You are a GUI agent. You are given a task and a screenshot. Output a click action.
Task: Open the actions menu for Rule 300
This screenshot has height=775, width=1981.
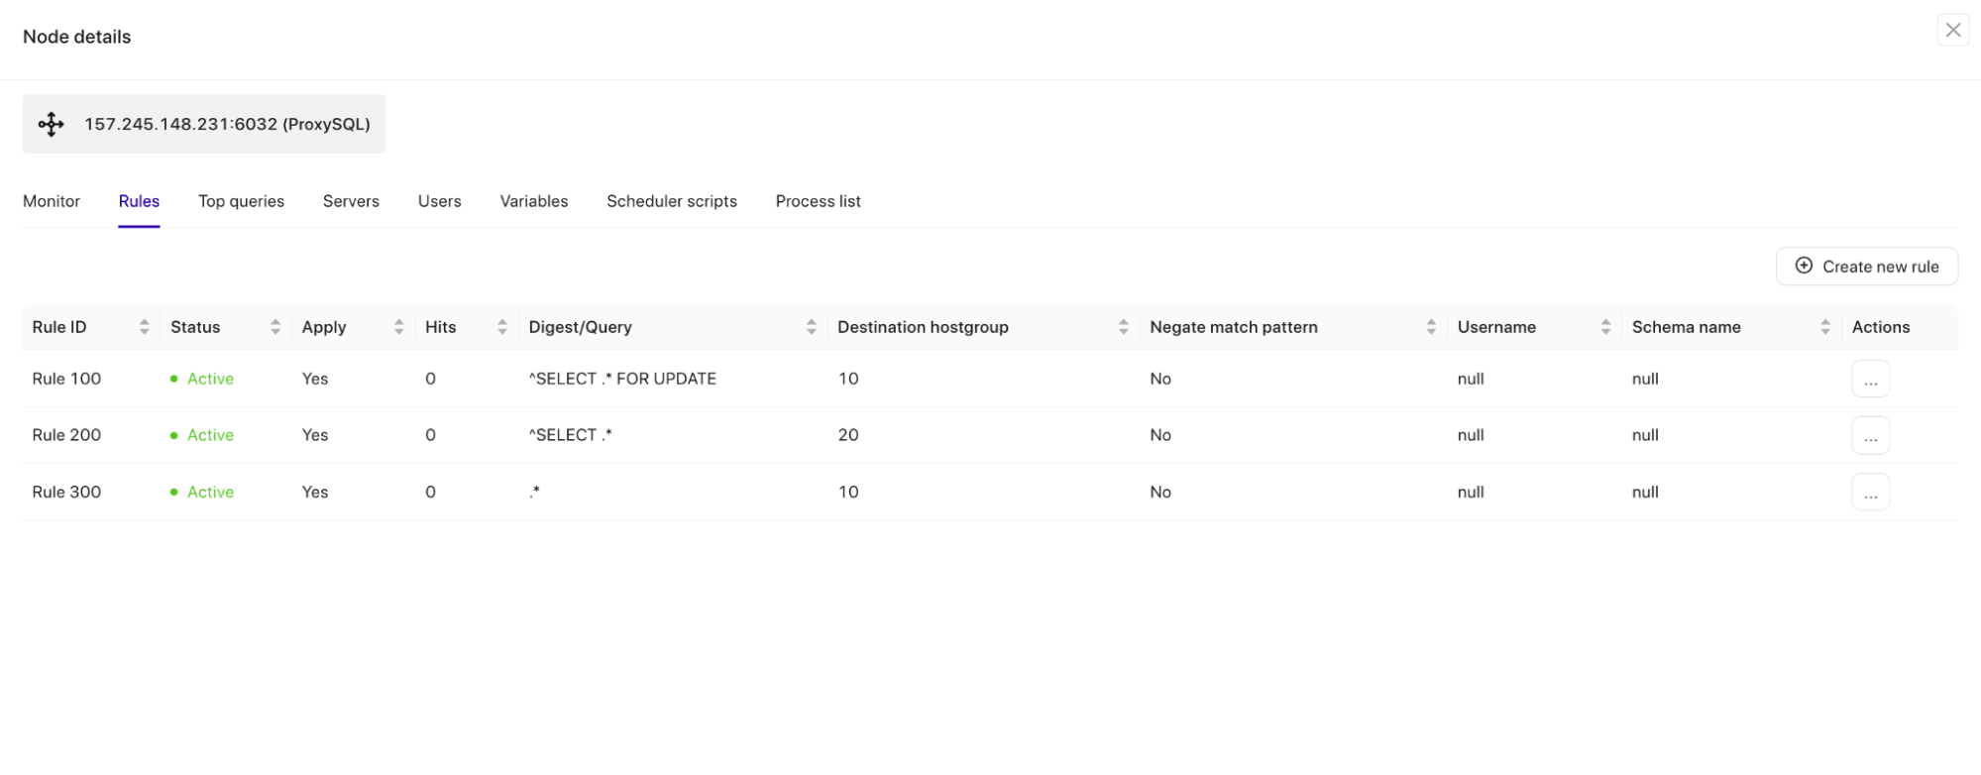[x=1870, y=492]
